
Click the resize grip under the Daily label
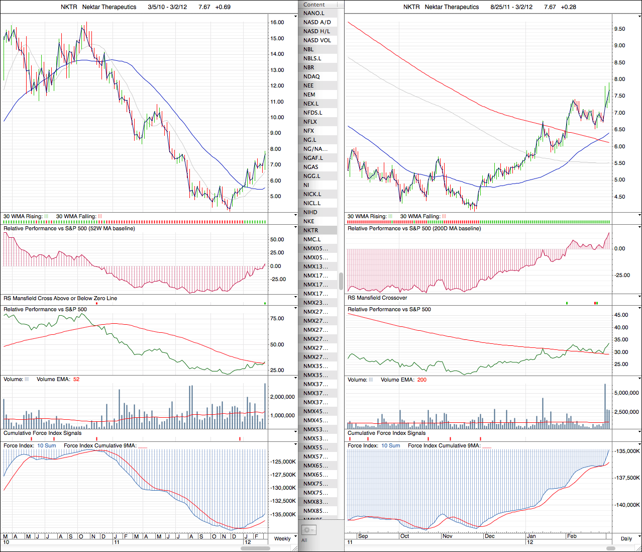click(x=639, y=548)
